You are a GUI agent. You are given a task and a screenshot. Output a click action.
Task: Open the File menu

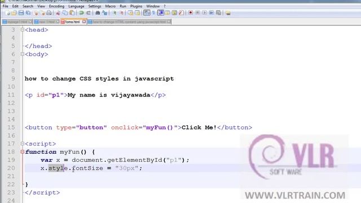click(6, 6)
